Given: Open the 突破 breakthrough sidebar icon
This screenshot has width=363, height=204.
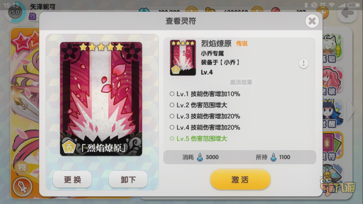Looking at the screenshot, I should 333,81.
